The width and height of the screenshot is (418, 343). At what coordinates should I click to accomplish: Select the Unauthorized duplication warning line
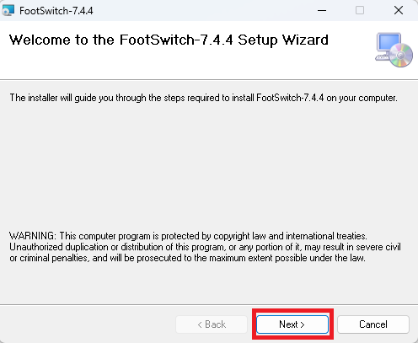click(x=205, y=247)
